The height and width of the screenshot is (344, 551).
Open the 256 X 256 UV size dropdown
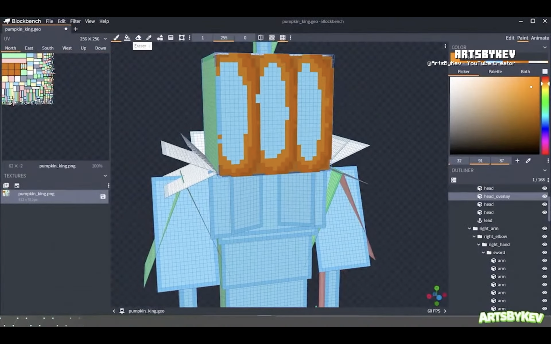click(x=105, y=39)
